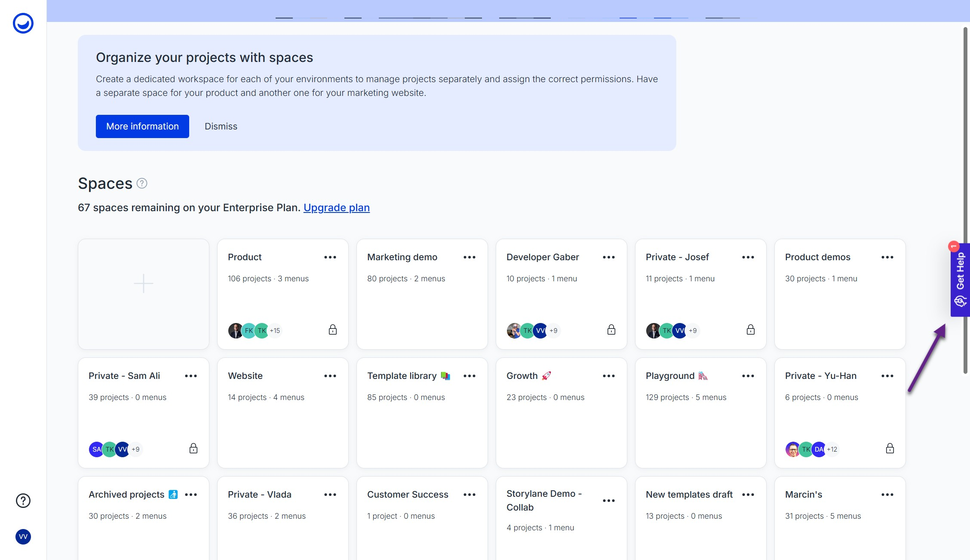Open the Get Help side widget

[960, 280]
